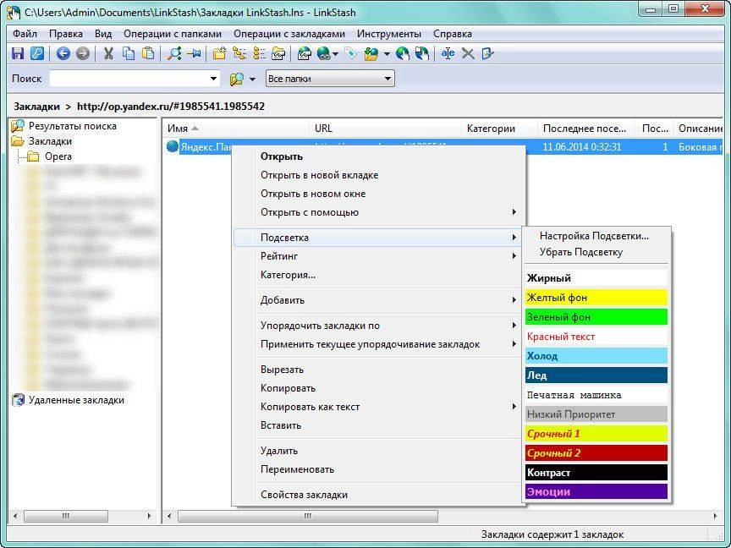Click the folder properties toolbar icon
This screenshot has width=731, height=548.
[x=278, y=53]
